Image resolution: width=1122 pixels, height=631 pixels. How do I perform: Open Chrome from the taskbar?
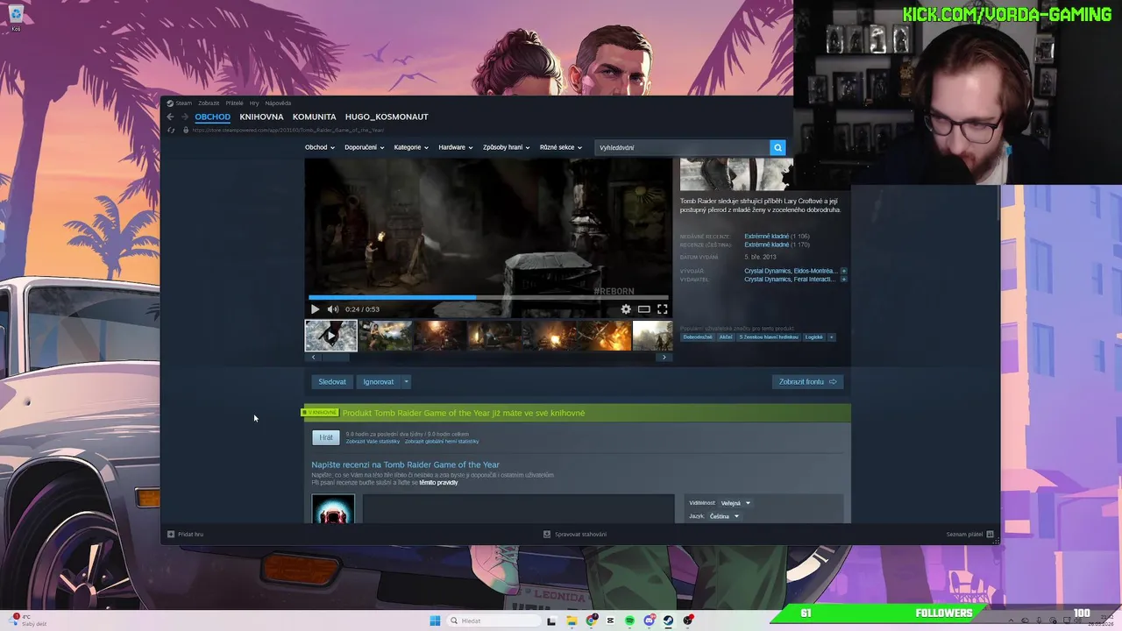592,620
